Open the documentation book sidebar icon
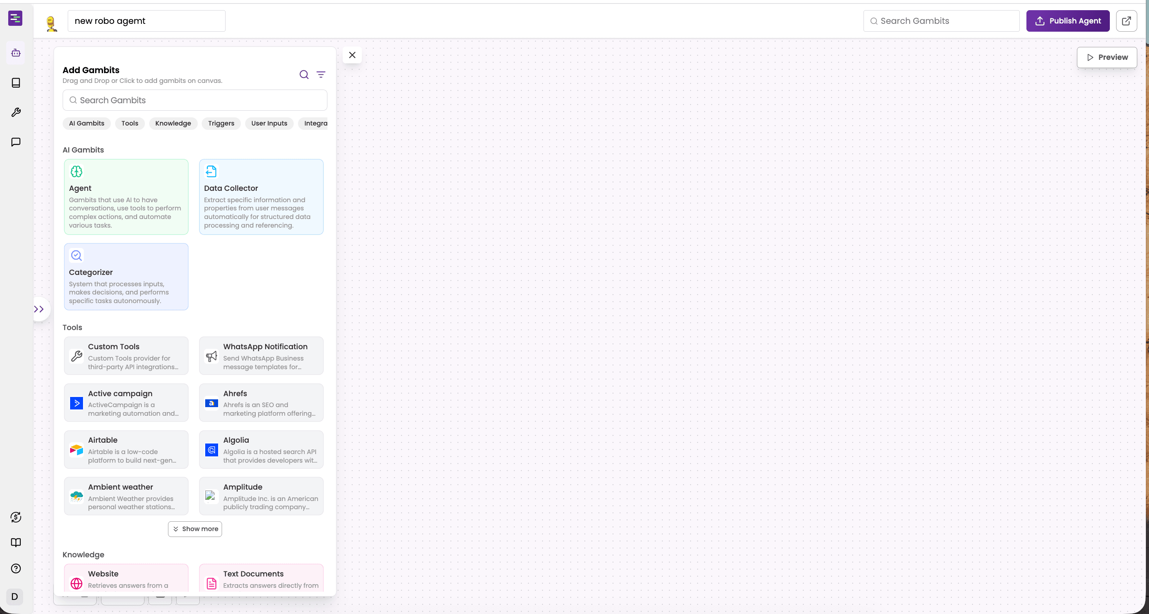Screen dimensions: 1149x614 [16, 543]
